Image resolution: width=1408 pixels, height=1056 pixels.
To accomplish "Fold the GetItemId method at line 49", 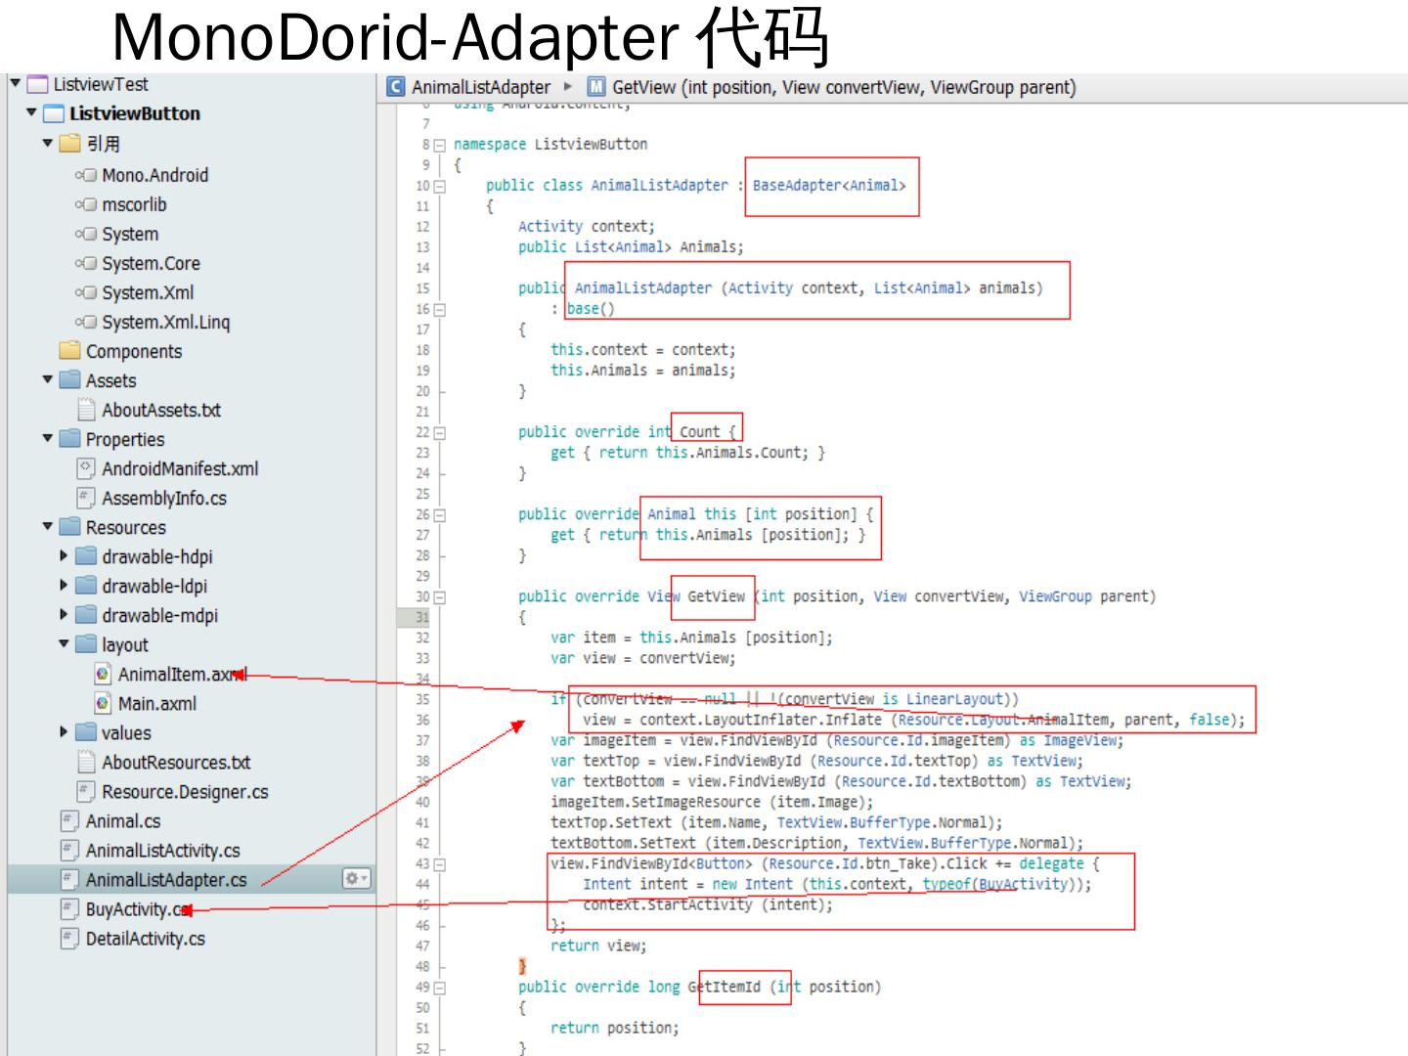I will 440,988.
